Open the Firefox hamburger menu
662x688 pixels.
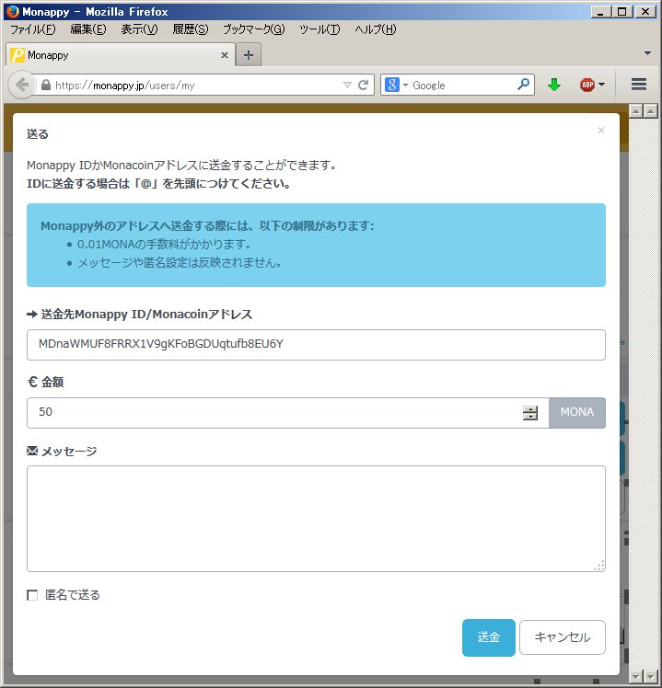(639, 85)
